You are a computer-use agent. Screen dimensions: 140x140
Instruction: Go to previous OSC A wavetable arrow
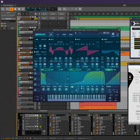71,42
